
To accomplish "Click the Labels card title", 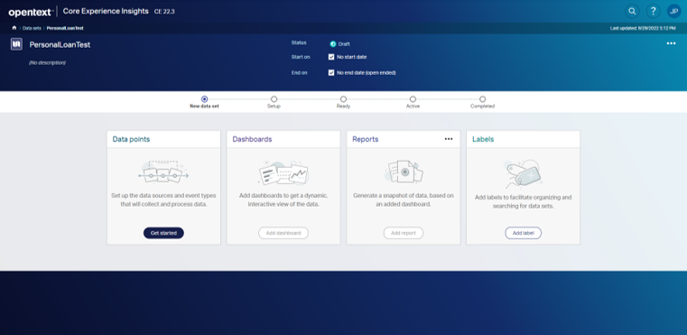I will (483, 139).
